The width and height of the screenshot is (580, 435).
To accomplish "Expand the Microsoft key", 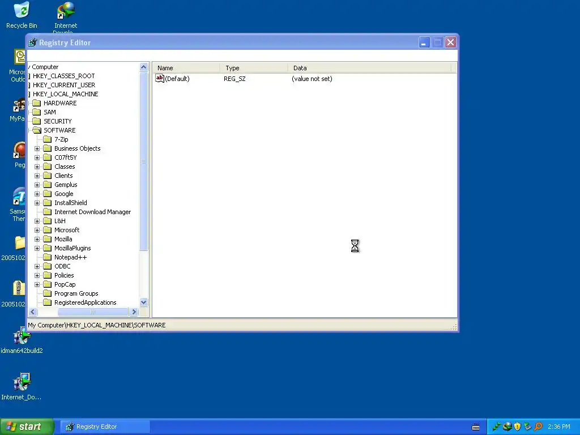I will tap(37, 230).
